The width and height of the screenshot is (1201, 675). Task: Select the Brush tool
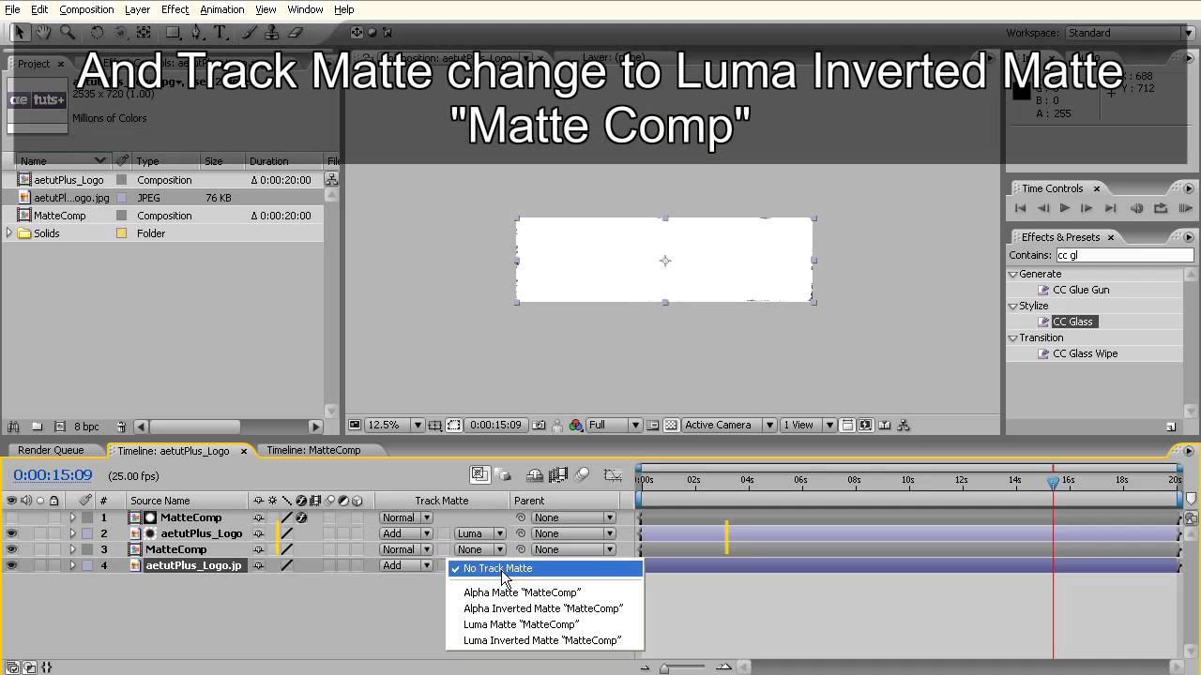click(x=250, y=32)
